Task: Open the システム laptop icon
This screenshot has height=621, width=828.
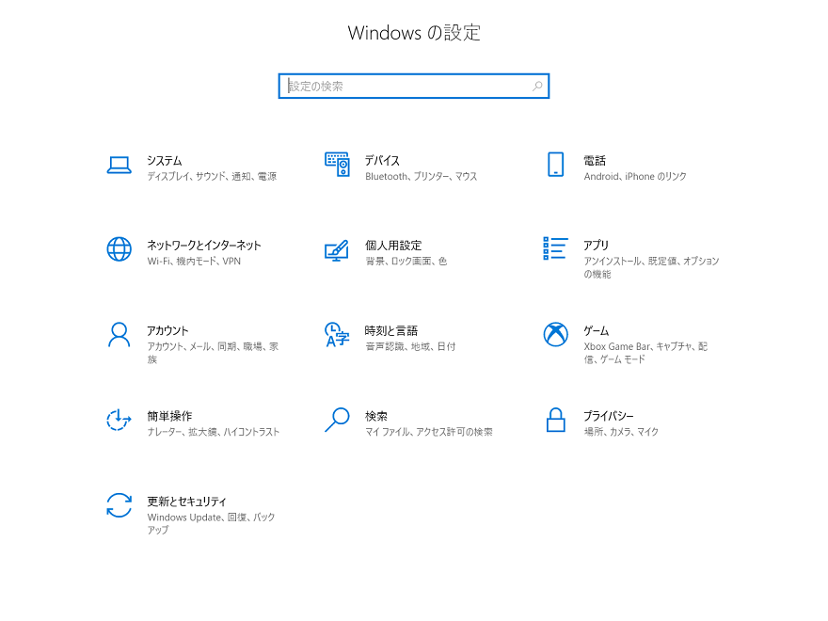Action: [119, 165]
